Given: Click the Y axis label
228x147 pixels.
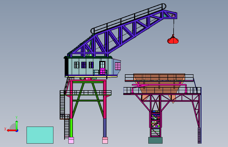Looking at the screenshot, I should (x=17, y=117).
